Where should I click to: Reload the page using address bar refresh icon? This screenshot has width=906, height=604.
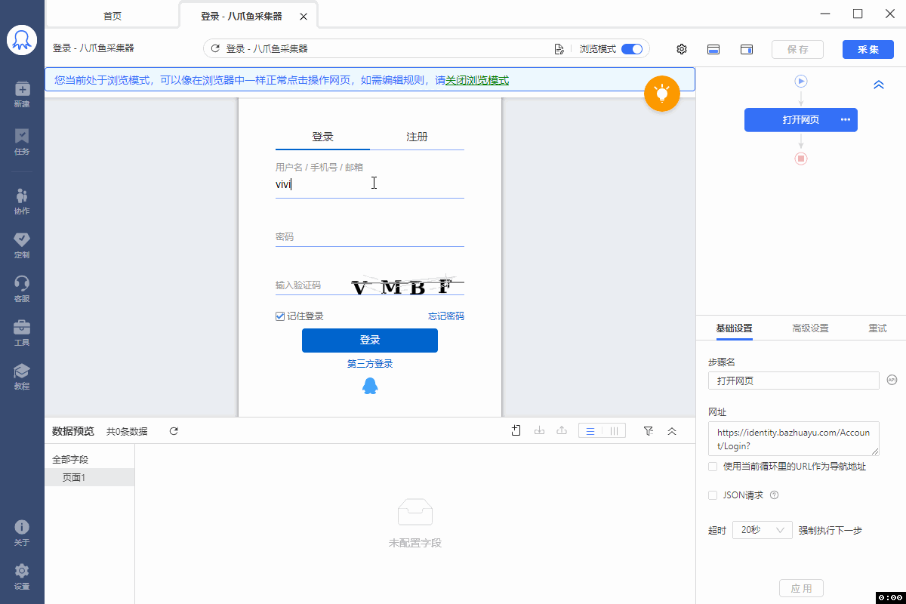(215, 48)
